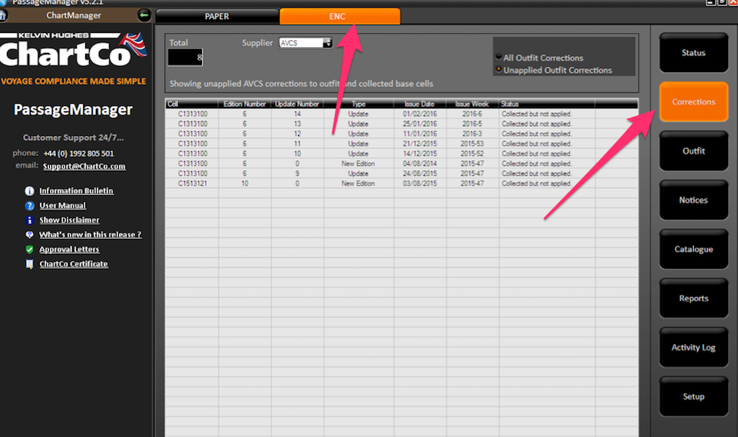Open the Outfit section

tap(693, 151)
